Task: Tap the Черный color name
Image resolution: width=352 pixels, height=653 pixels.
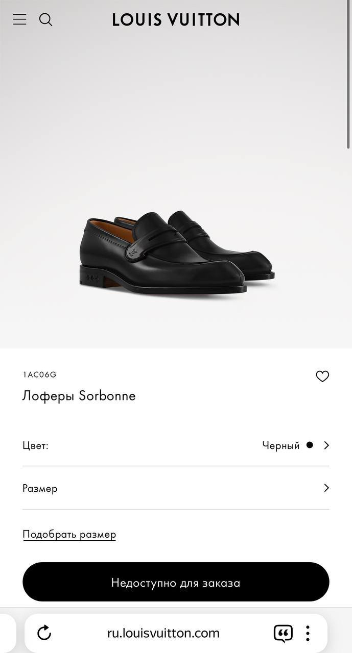Action: click(281, 445)
